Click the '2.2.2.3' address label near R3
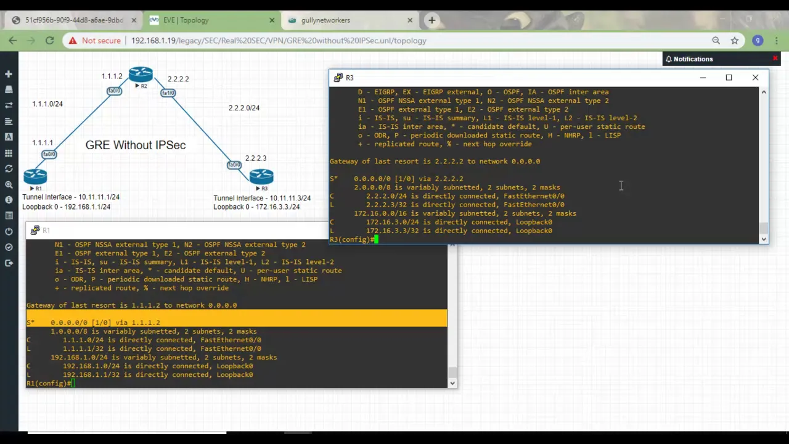Viewport: 789px width, 444px height. coord(256,158)
